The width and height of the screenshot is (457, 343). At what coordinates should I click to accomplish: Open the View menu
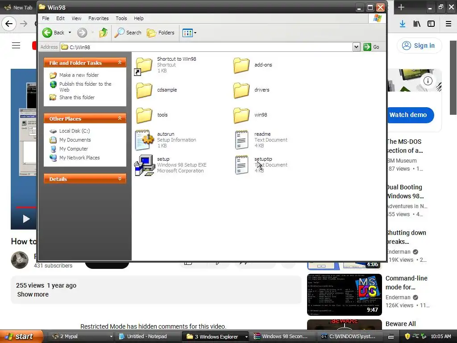[x=76, y=18]
